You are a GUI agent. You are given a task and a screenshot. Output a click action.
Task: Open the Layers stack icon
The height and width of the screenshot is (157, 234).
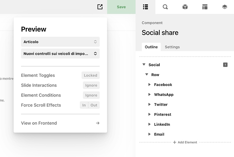(225, 7)
